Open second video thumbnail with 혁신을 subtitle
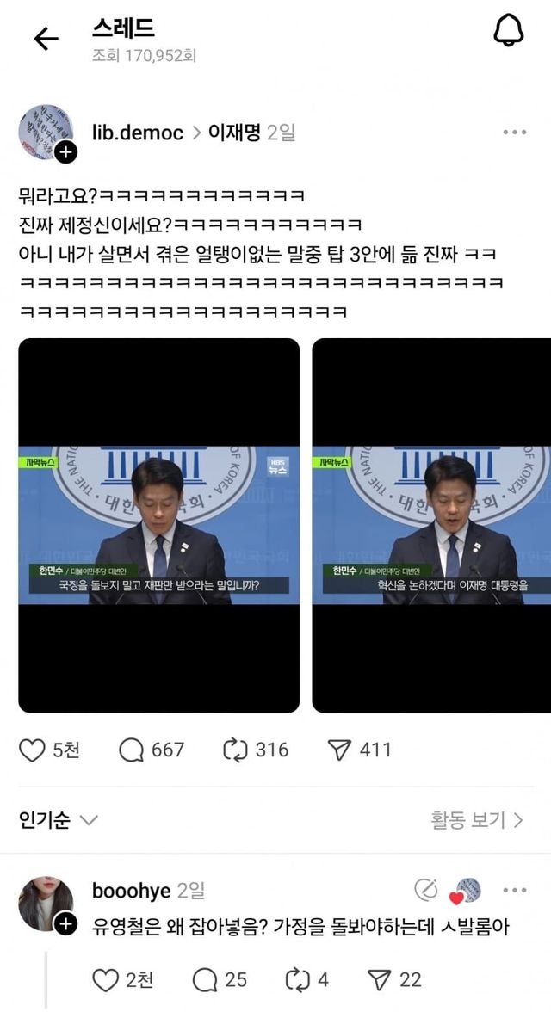The width and height of the screenshot is (551, 1012). tap(431, 525)
